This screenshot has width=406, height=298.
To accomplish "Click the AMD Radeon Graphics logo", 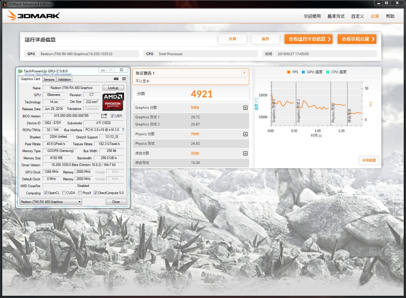I will [113, 102].
